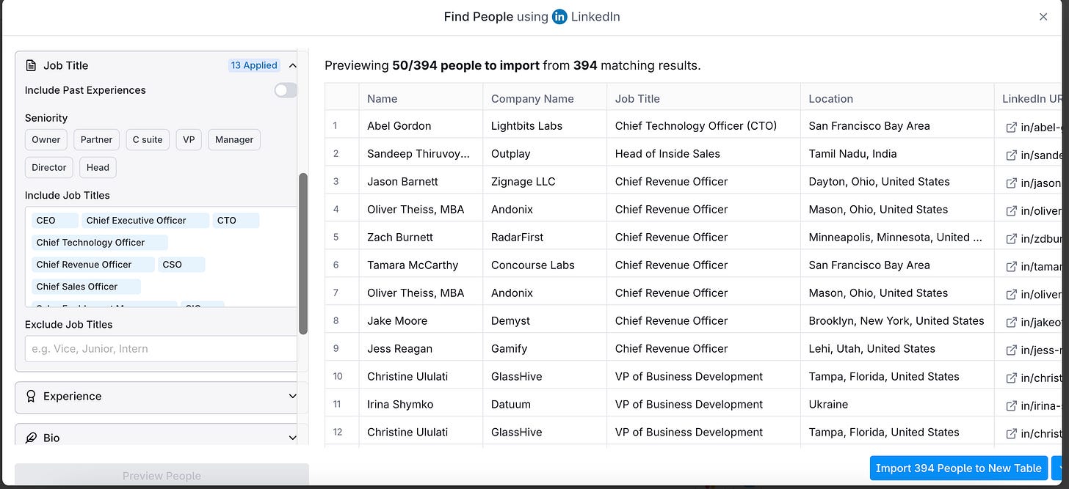Click the Experience badge icon
This screenshot has width=1069, height=489.
[31, 396]
